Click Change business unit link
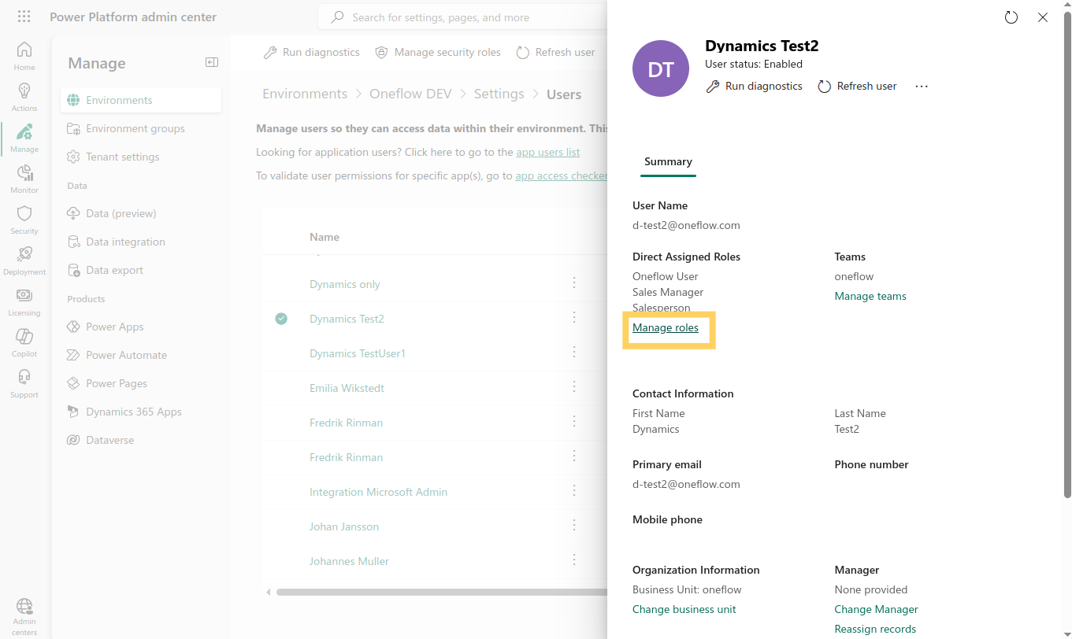Screen dimensions: 1072x639 pos(684,609)
